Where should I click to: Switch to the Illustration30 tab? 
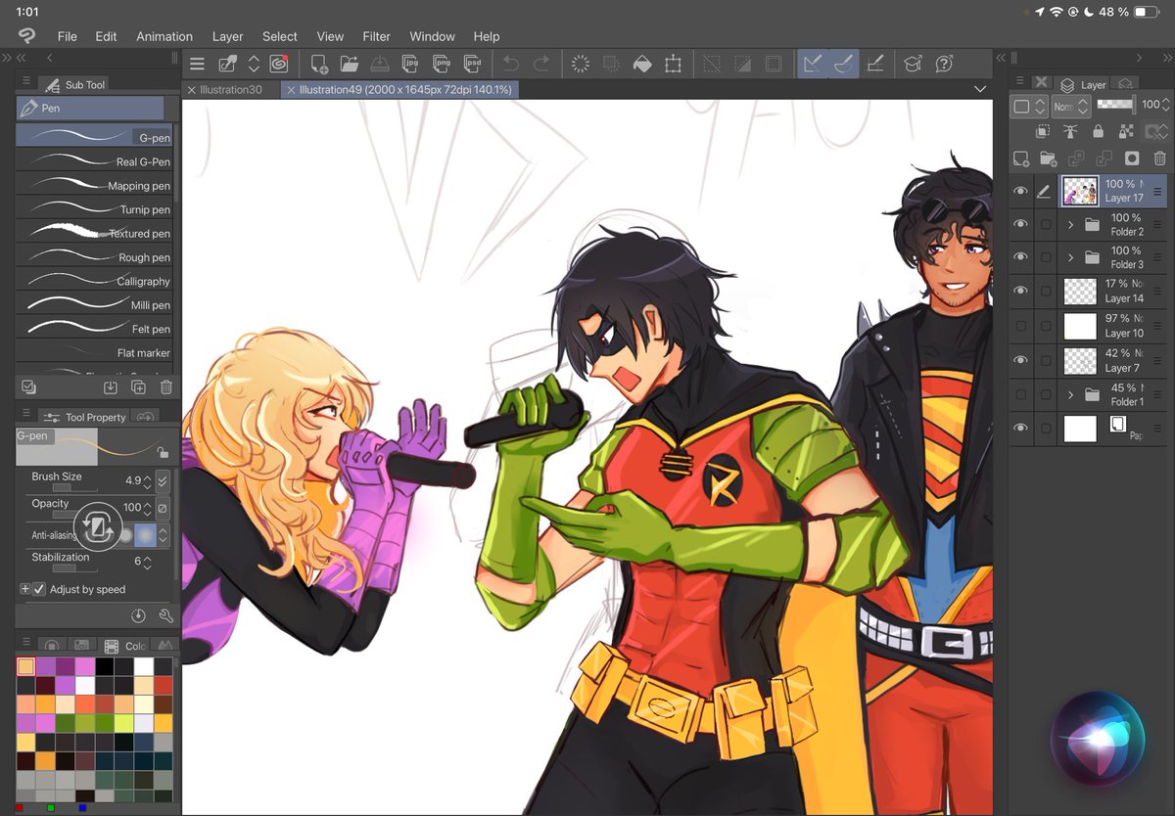point(232,87)
